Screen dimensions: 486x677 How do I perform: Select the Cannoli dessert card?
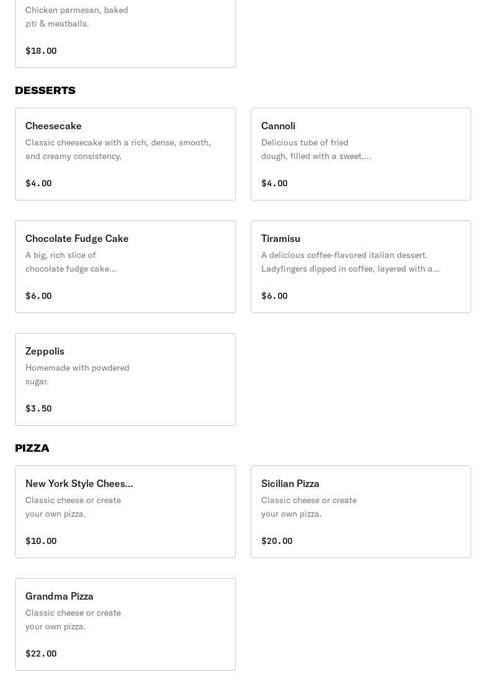[x=360, y=154]
